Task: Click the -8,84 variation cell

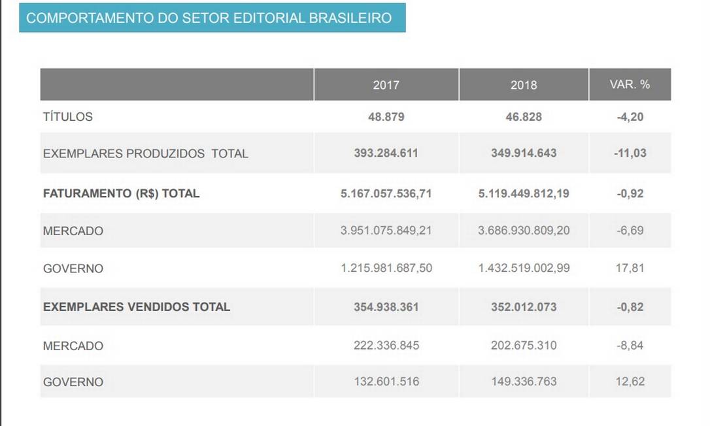Action: click(630, 345)
